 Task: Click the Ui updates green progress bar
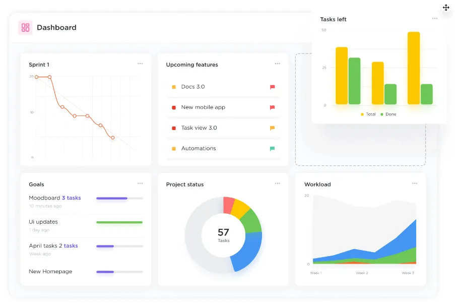pyautogui.click(x=119, y=222)
